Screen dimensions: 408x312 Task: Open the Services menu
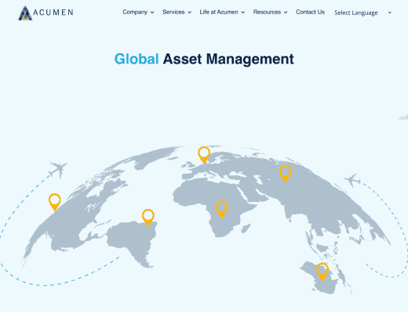point(173,12)
